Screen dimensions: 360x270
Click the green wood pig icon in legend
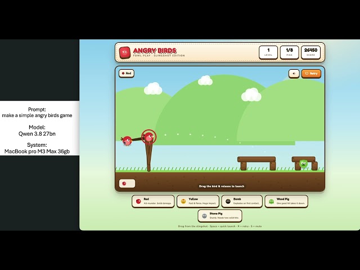tap(271, 201)
